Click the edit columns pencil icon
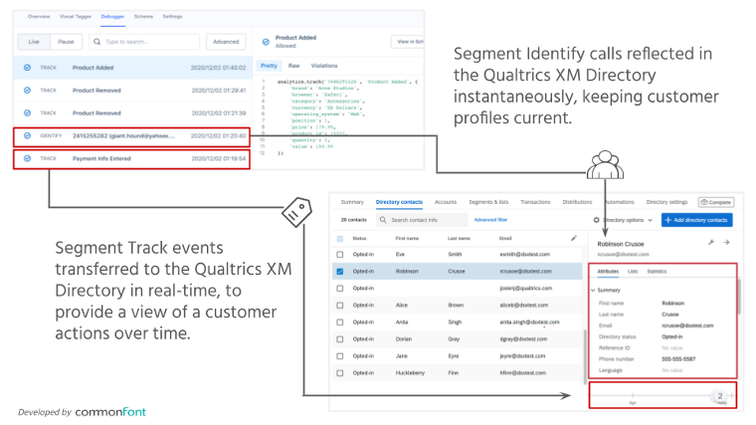This screenshot has height=425, width=756. click(x=574, y=238)
